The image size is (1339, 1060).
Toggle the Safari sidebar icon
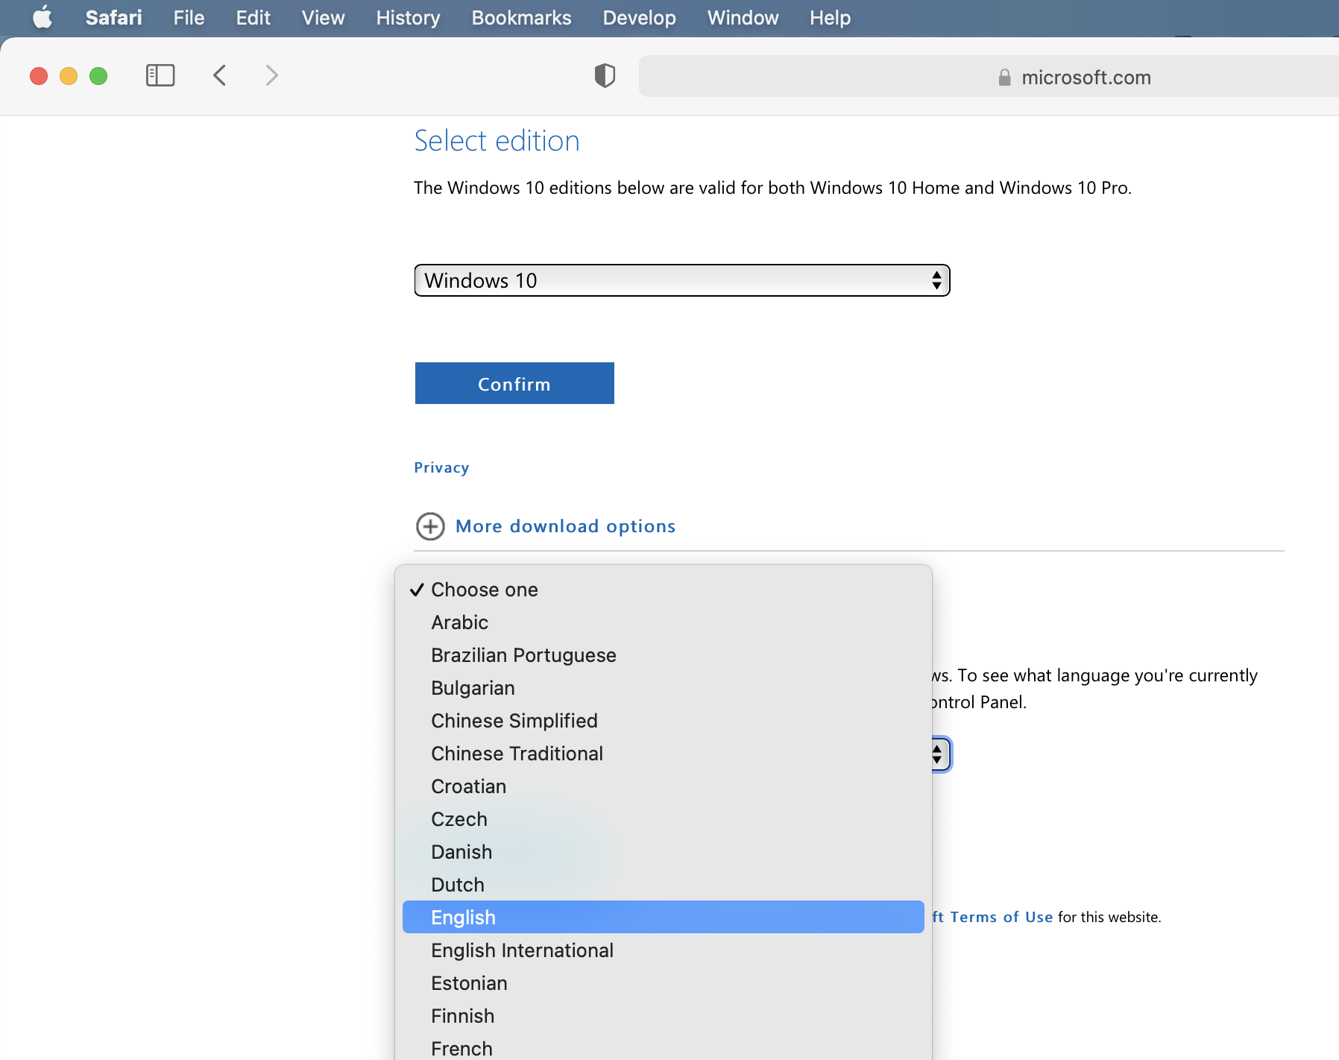pos(160,75)
